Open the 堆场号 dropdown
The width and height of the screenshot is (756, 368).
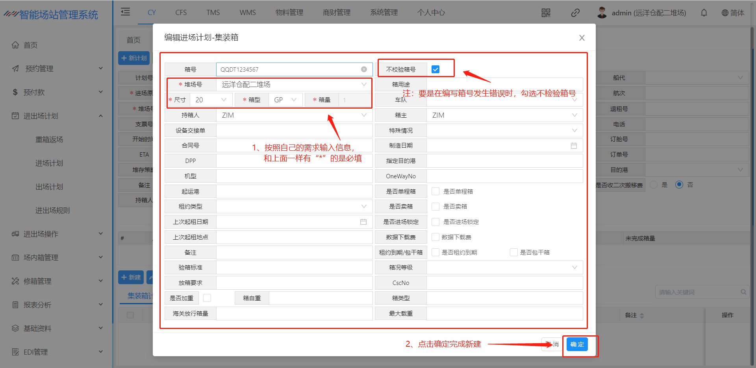(294, 85)
